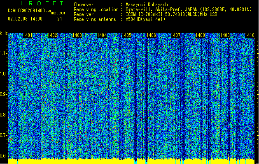Click the 0.7 kHz axis label
The height and width of the screenshot is (164, 259).
coord(3,135)
